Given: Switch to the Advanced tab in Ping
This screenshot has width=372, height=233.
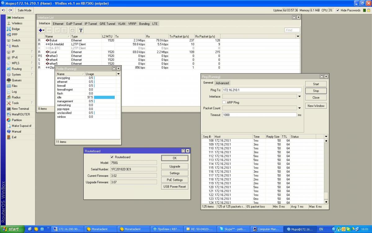Looking at the screenshot, I should [222, 83].
